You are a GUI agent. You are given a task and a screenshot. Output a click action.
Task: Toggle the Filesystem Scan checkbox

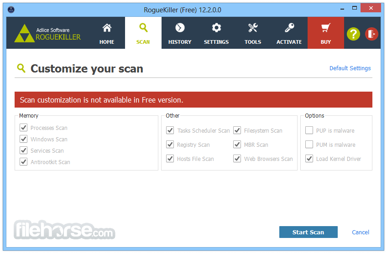(237, 130)
